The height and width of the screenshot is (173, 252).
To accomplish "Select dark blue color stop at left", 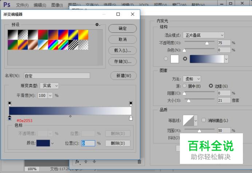I will click(9, 118).
